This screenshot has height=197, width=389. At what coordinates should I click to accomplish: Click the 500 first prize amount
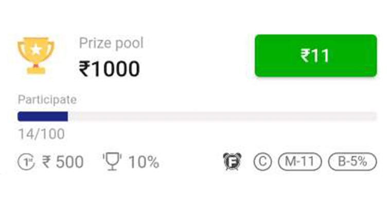click(69, 162)
